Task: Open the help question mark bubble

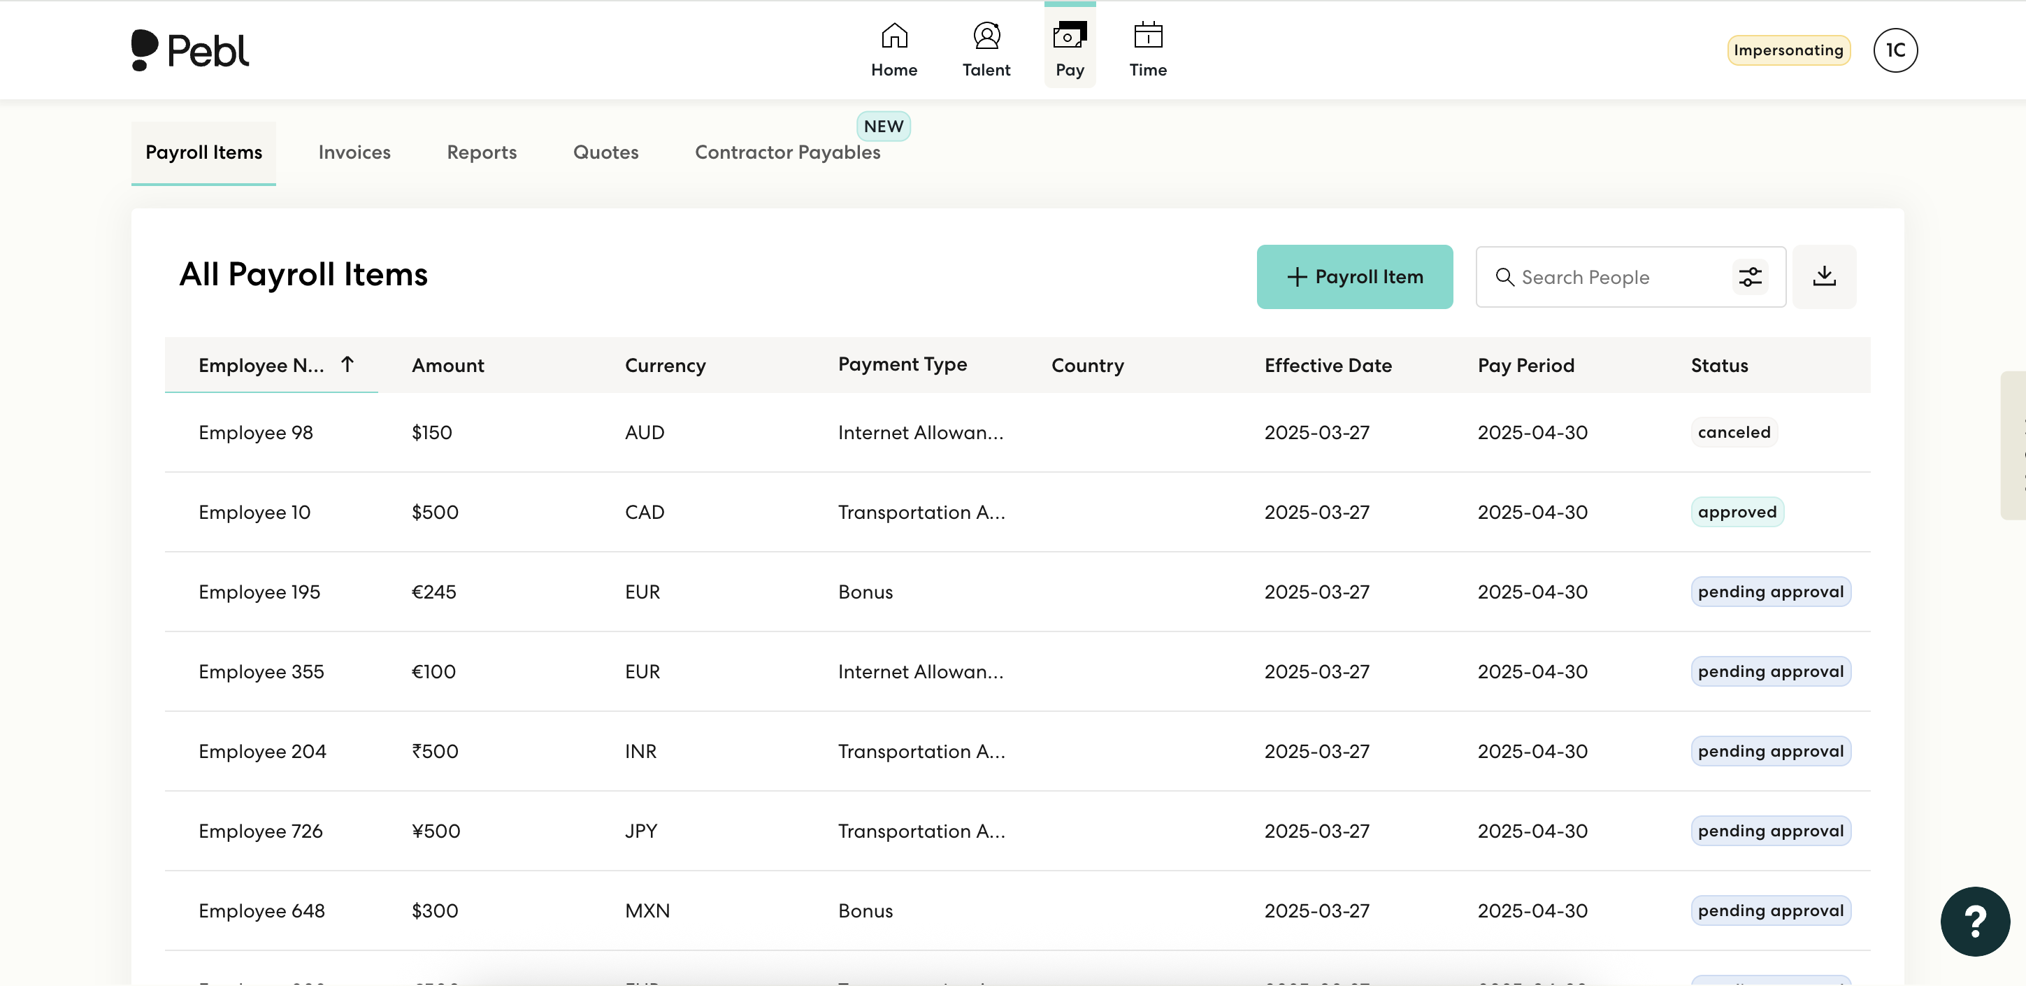Action: 1974,921
